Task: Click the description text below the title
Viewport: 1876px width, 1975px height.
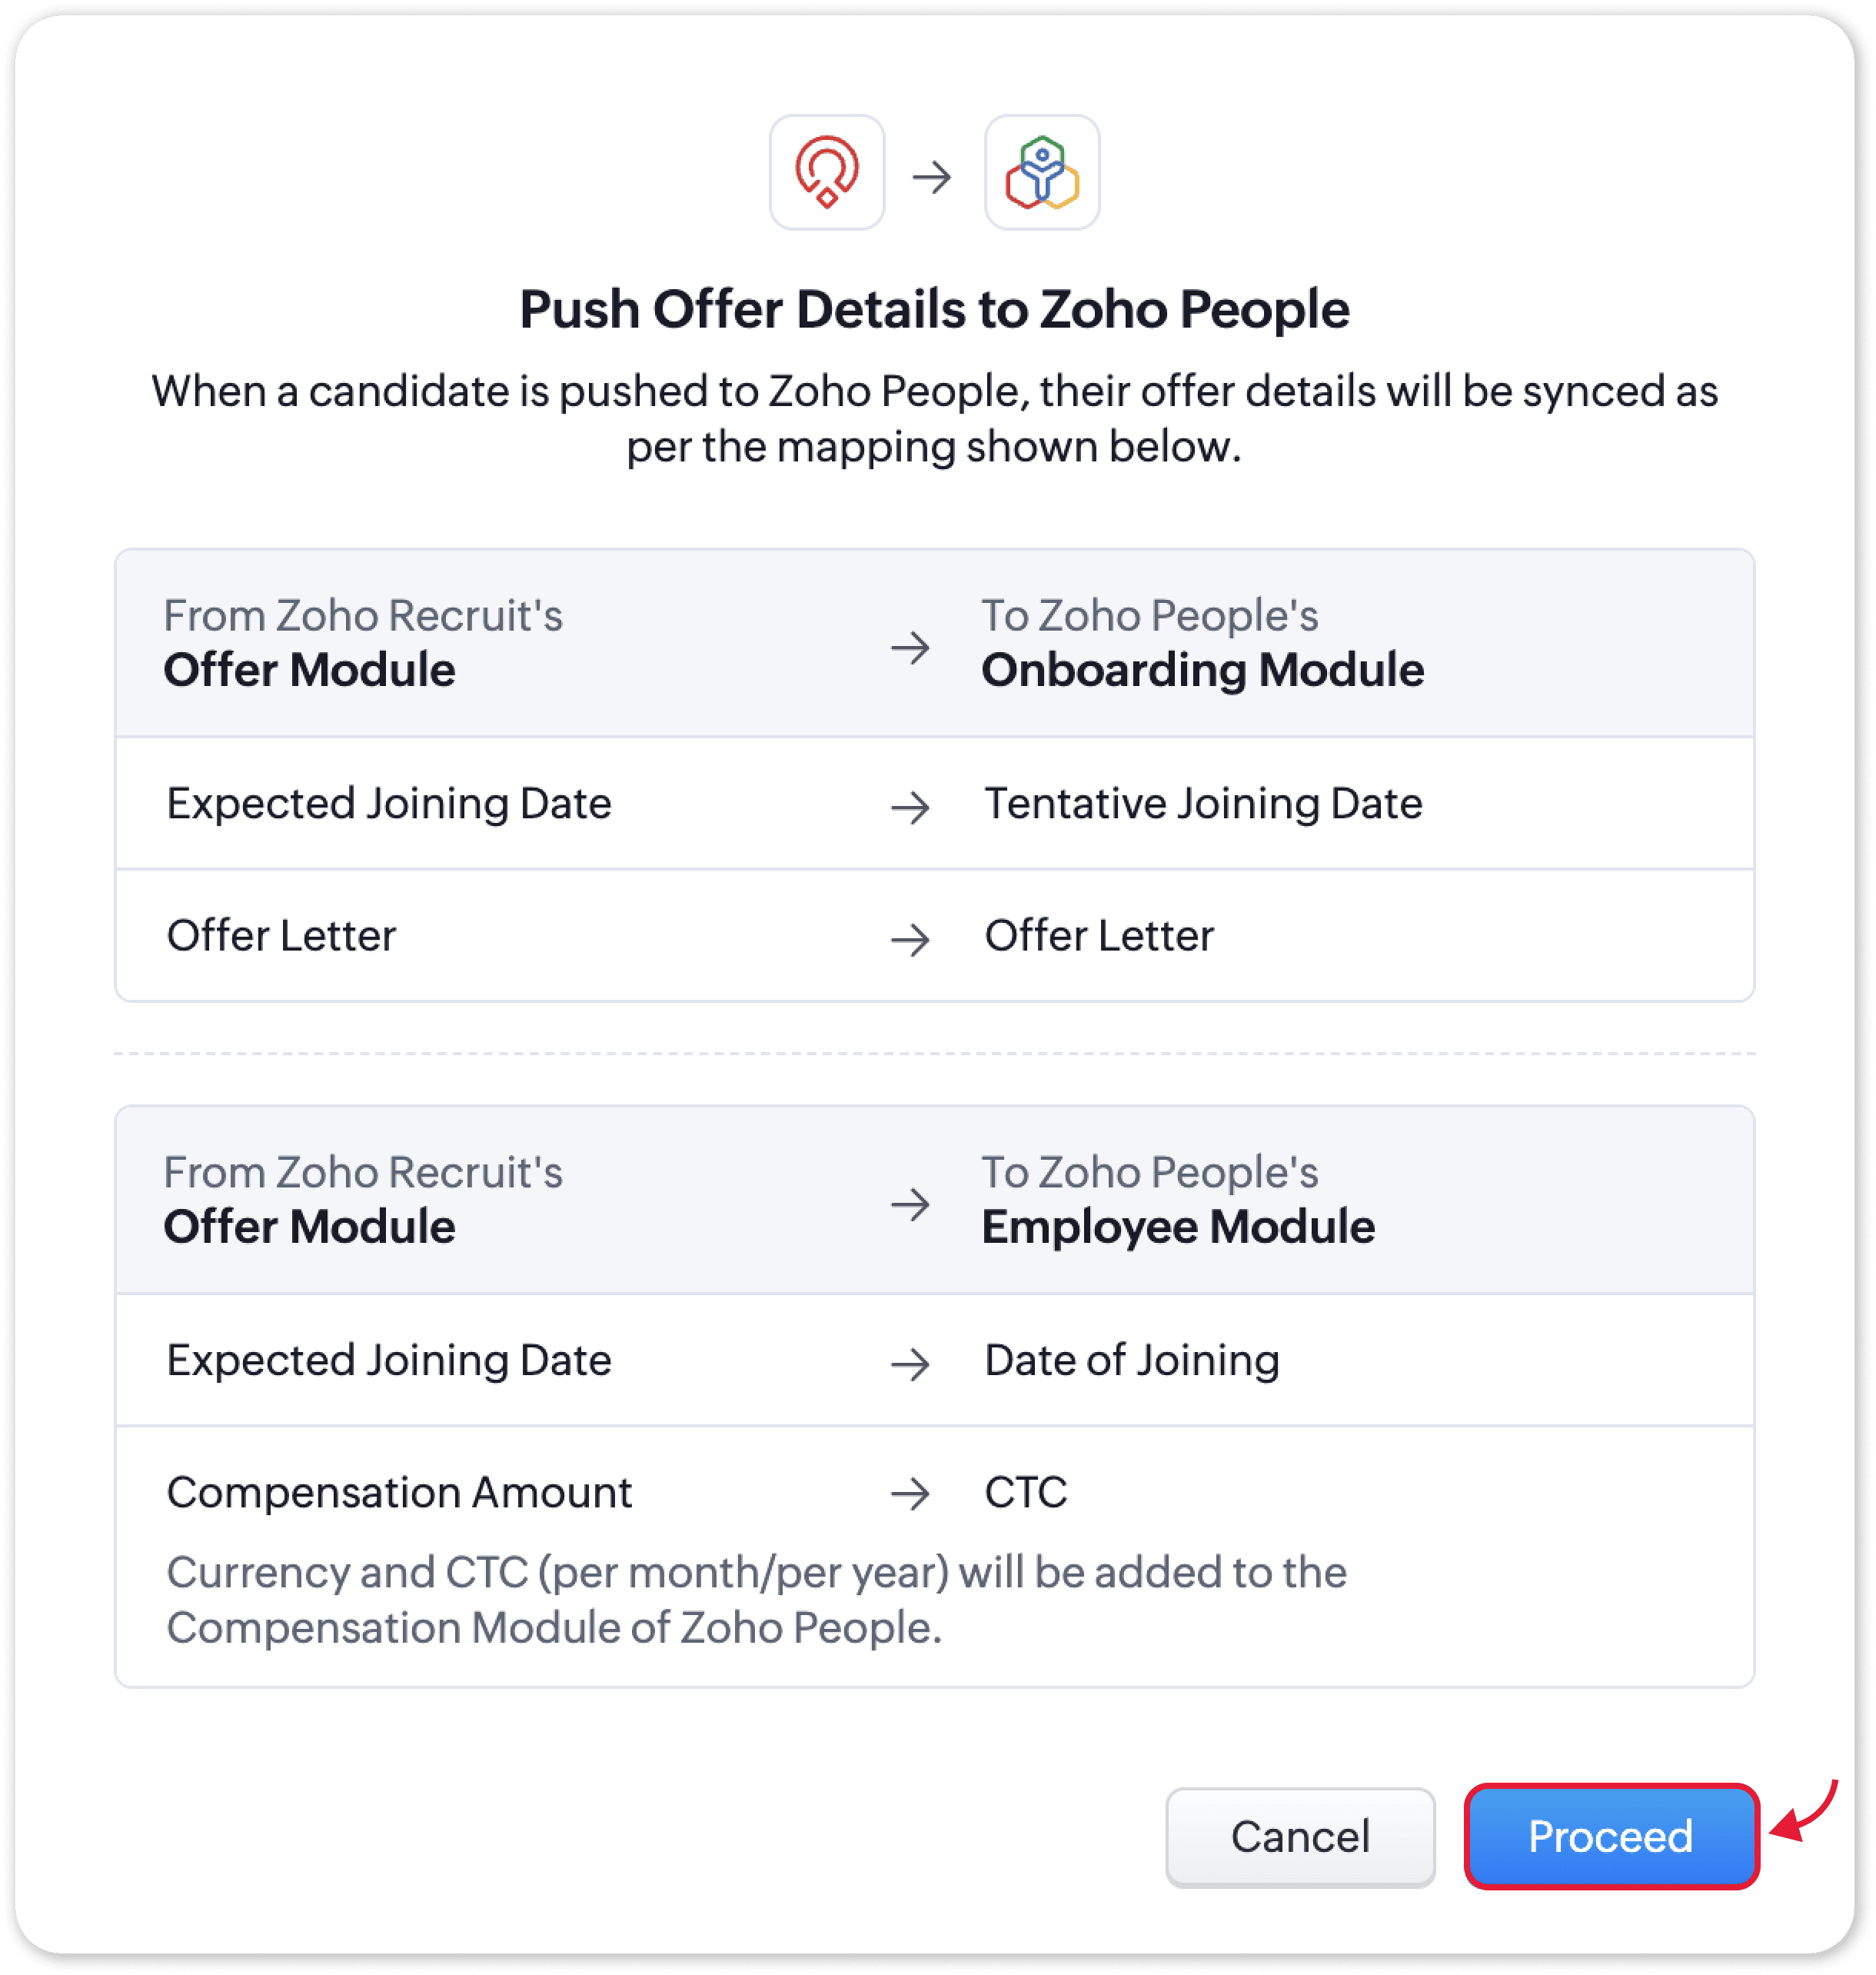Action: (934, 418)
